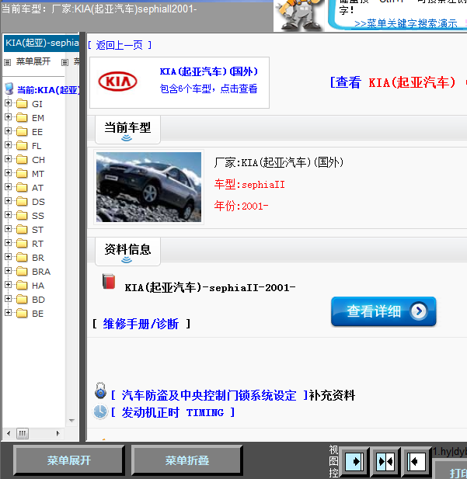The height and width of the screenshot is (479, 467).
Task: Click the 返回上一页 link
Action: [x=120, y=45]
